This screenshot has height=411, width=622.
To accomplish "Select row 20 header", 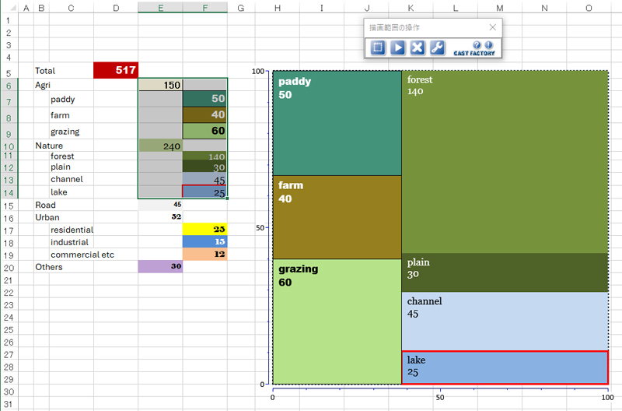I will coord(9,267).
